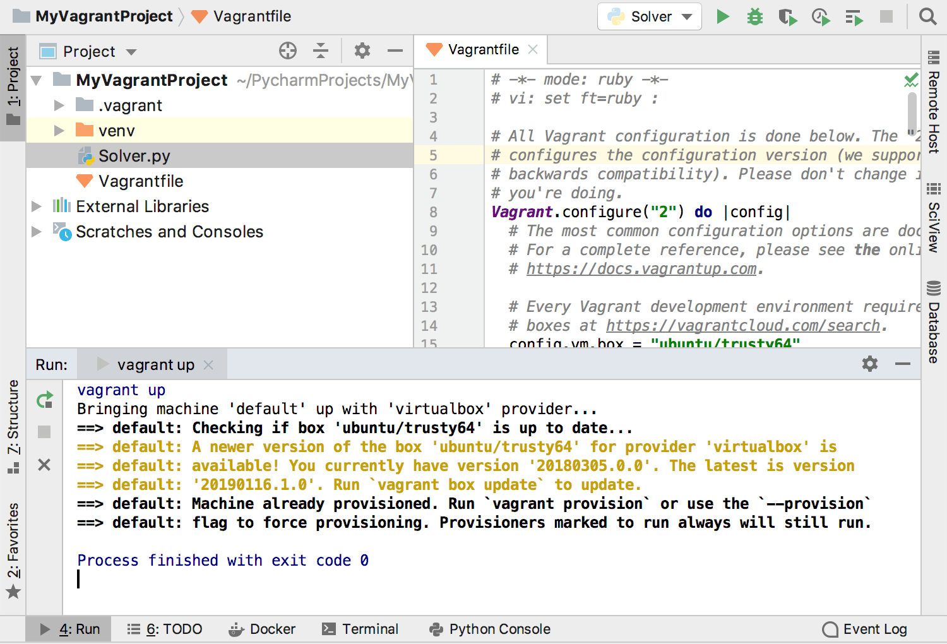The height and width of the screenshot is (644, 947).
Task: Profile the Solver script
Action: [x=821, y=16]
